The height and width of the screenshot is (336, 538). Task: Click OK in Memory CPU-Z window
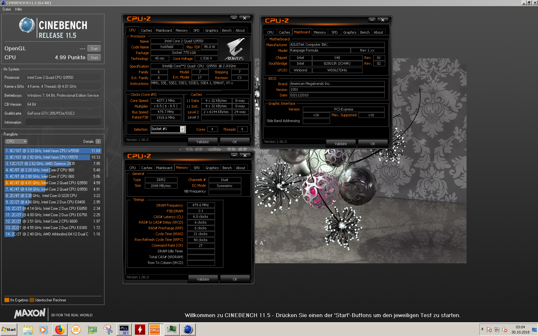point(235,279)
